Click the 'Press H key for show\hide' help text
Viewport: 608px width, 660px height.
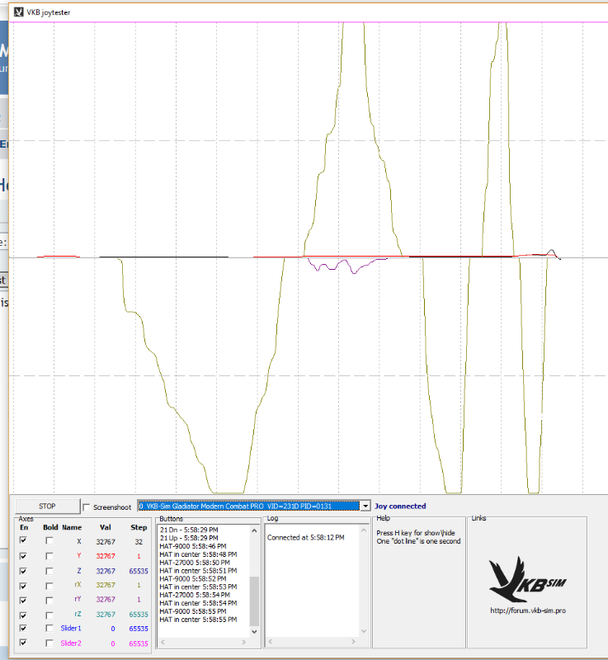pyautogui.click(x=416, y=533)
